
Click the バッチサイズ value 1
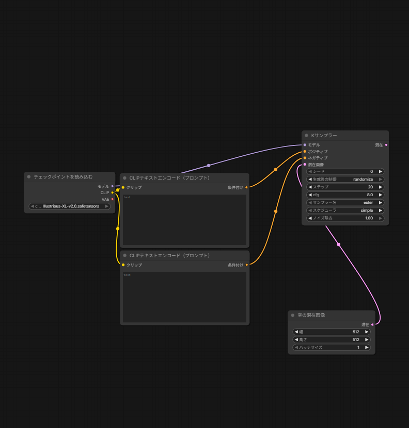(x=358, y=347)
